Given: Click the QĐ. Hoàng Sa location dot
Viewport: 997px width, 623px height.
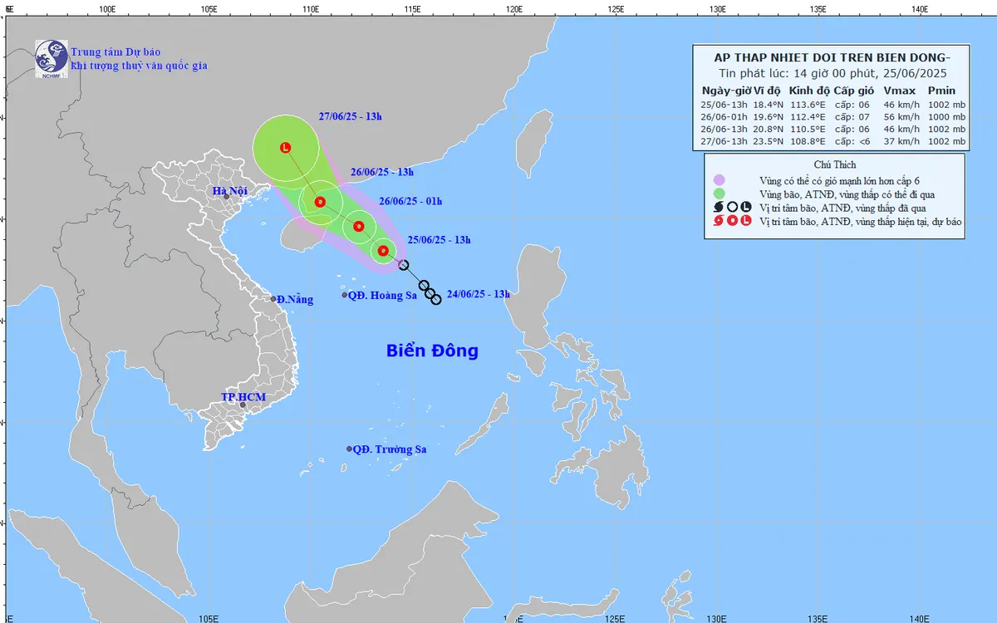Looking at the screenshot, I should pos(345,295).
